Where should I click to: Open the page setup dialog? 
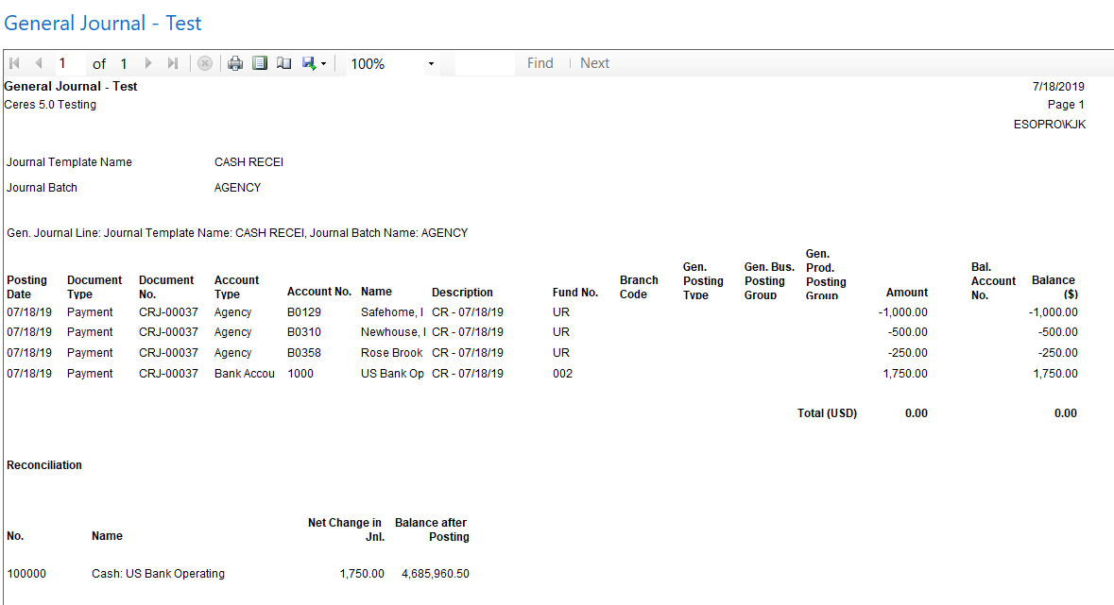(283, 63)
